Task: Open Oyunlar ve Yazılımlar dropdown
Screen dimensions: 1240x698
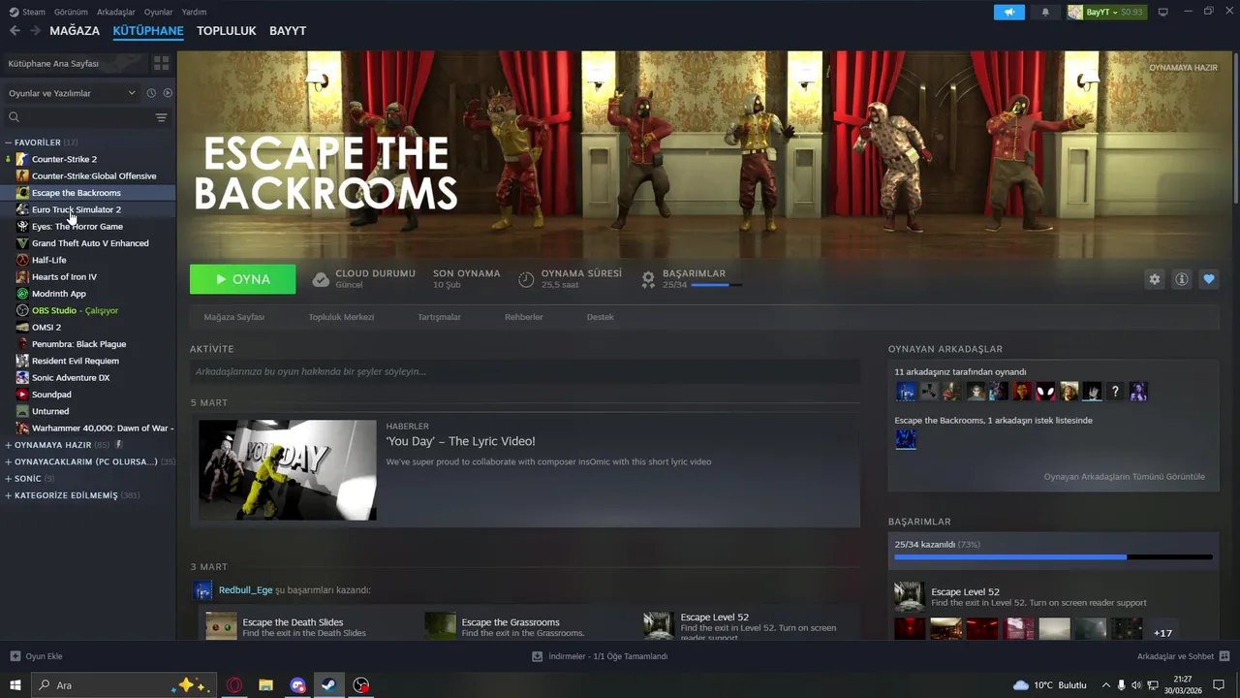Action: coord(72,93)
